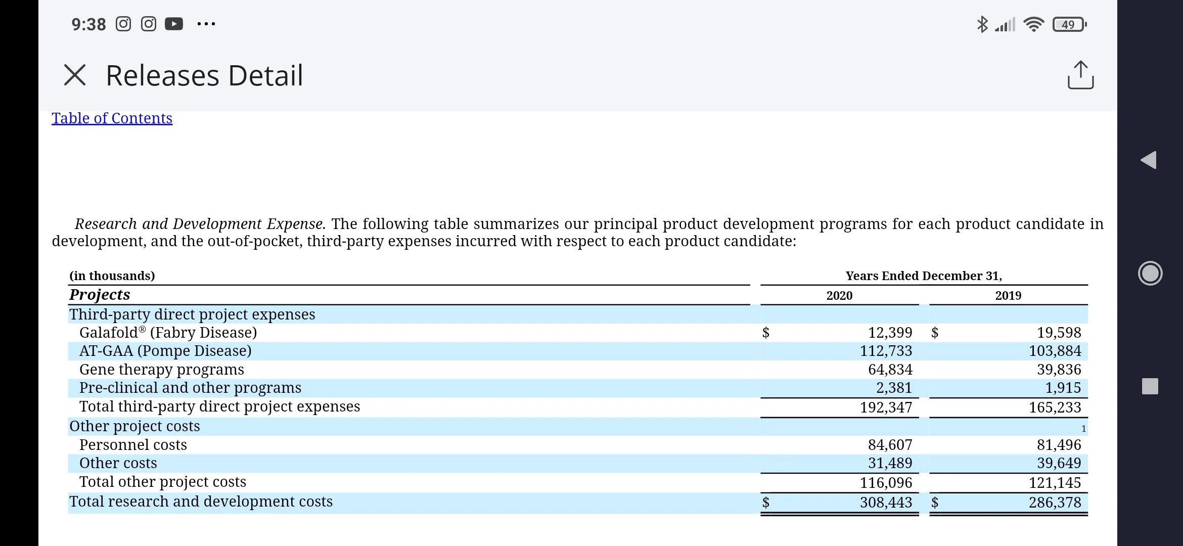Image resolution: width=1183 pixels, height=546 pixels.
Task: Tap the three-dot more notifications indicator
Action: (206, 24)
